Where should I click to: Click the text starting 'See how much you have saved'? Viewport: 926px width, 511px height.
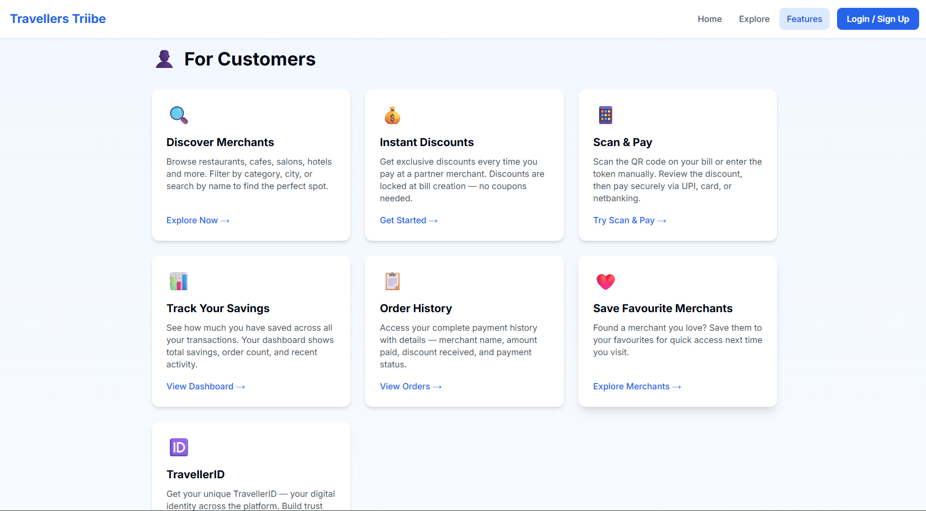pyautogui.click(x=250, y=346)
